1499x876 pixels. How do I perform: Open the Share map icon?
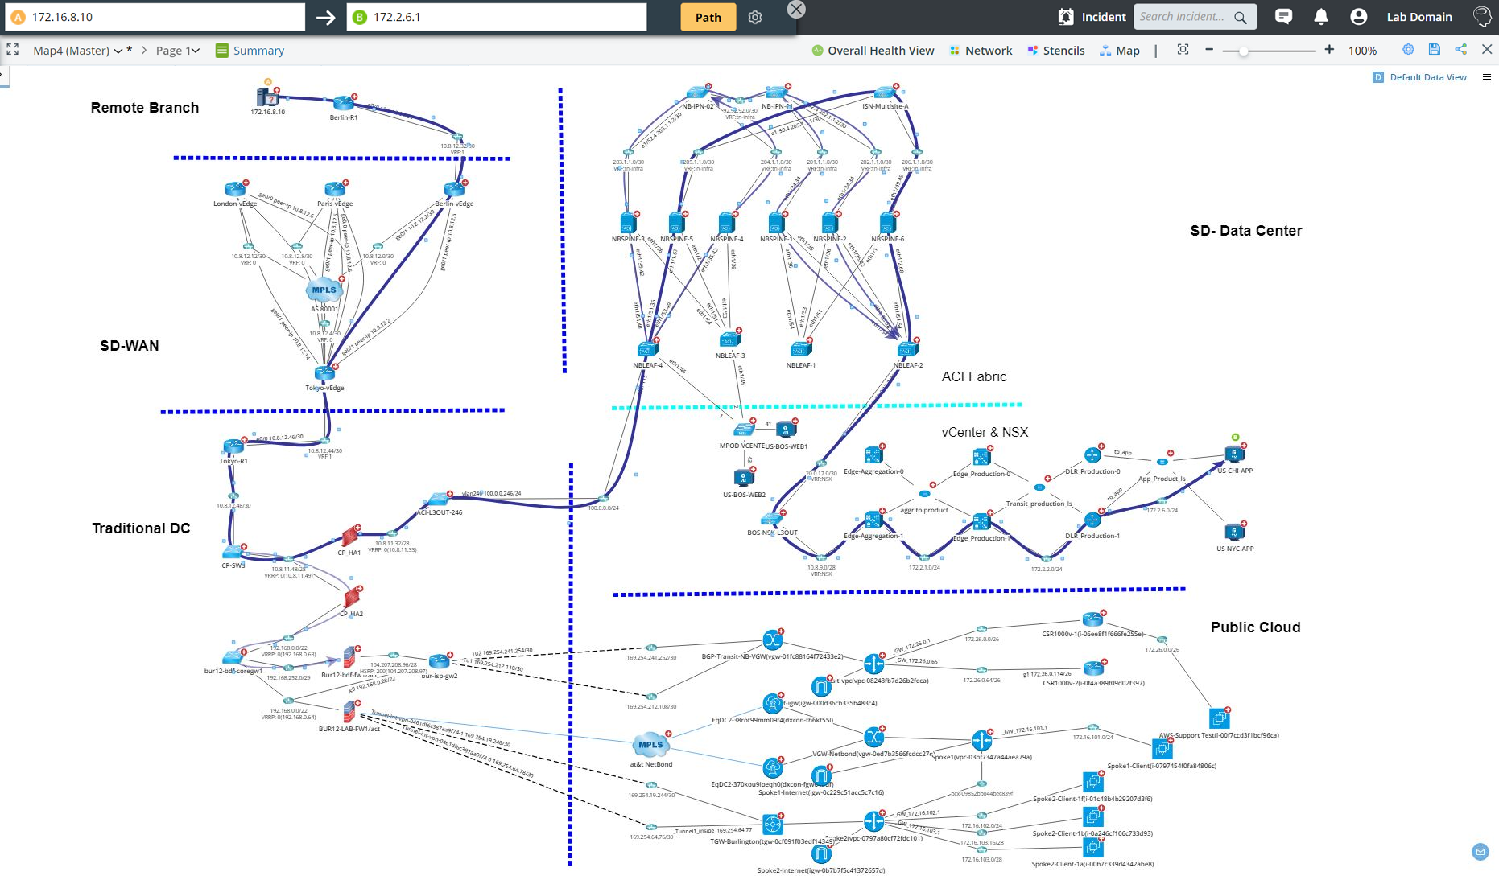[x=1461, y=49]
